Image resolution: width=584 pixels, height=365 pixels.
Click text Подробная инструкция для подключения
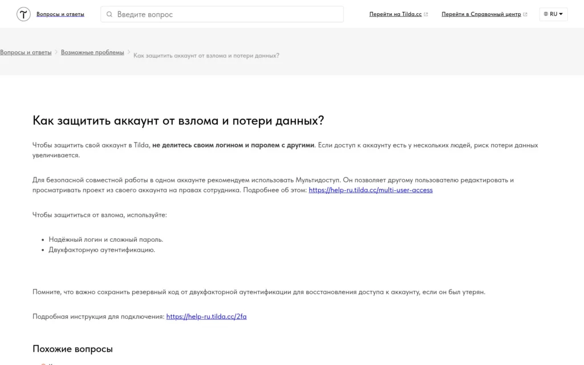pyautogui.click(x=98, y=317)
